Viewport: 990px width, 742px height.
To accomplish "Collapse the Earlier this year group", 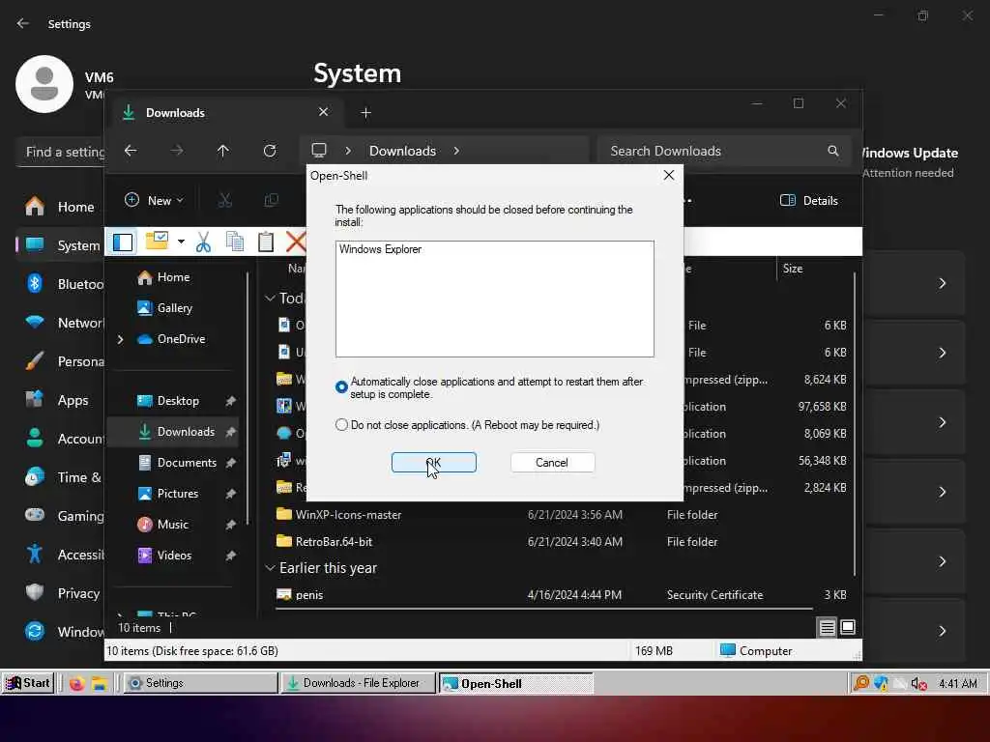I will (x=270, y=568).
